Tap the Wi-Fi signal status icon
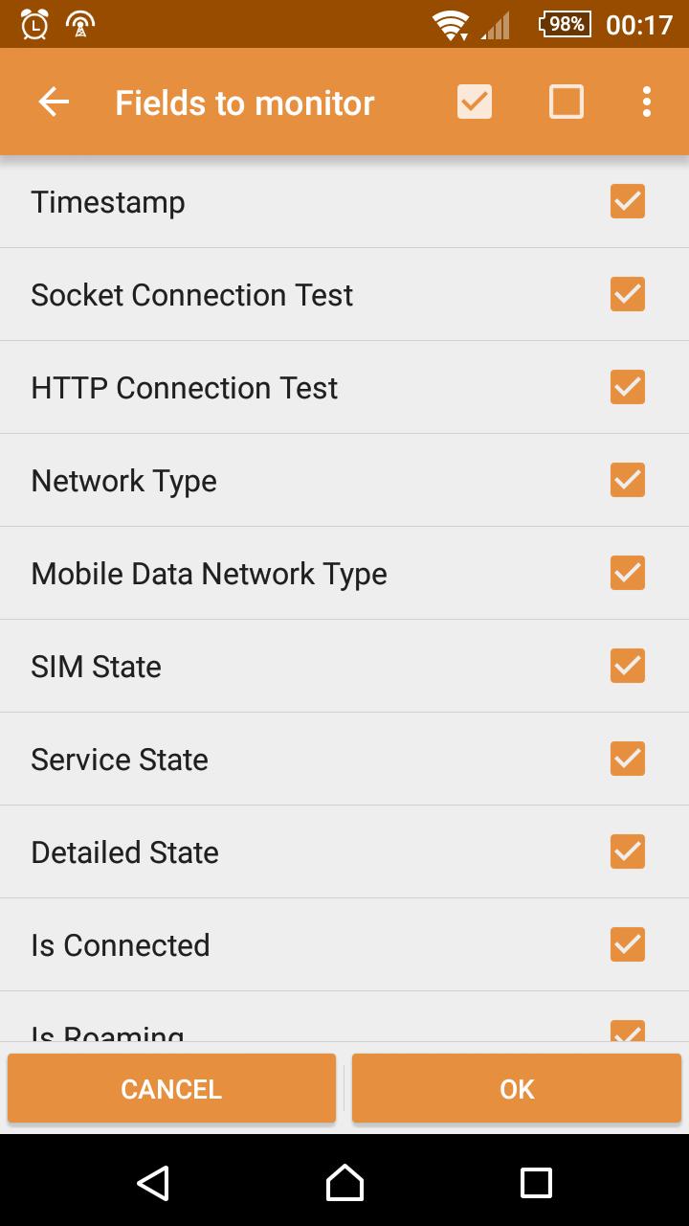 pyautogui.click(x=450, y=25)
